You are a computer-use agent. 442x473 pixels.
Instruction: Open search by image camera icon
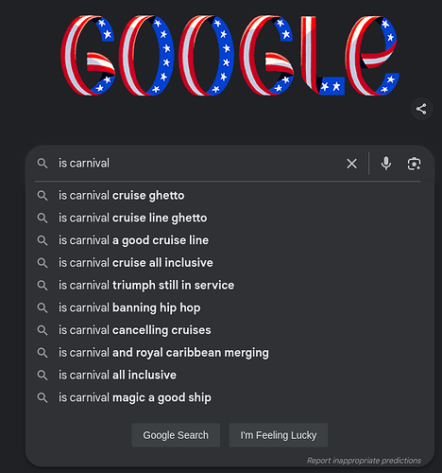[414, 164]
